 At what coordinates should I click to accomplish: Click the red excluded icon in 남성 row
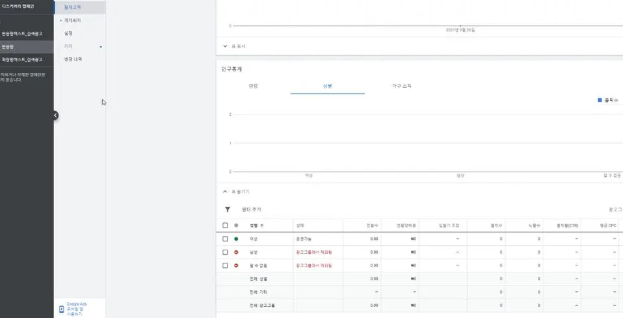pyautogui.click(x=236, y=252)
